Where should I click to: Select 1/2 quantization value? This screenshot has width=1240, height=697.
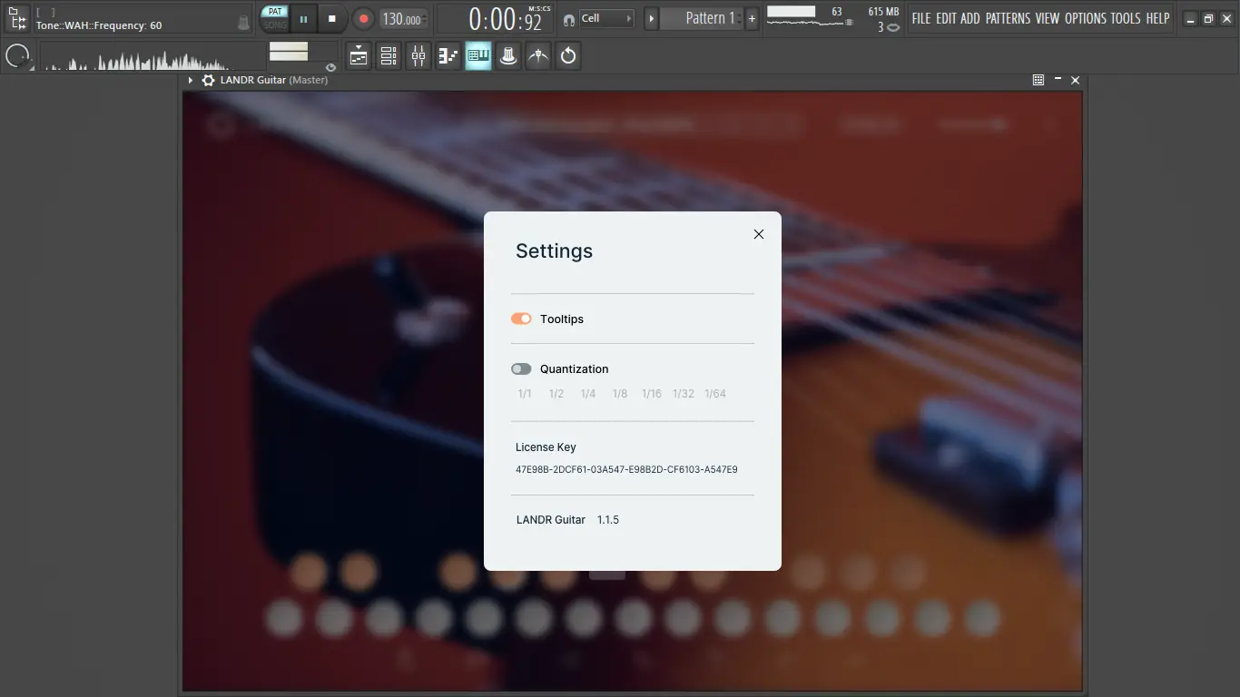click(556, 394)
